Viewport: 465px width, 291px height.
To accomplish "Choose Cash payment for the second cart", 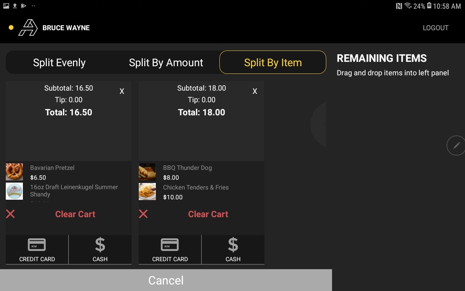I will pos(233,250).
